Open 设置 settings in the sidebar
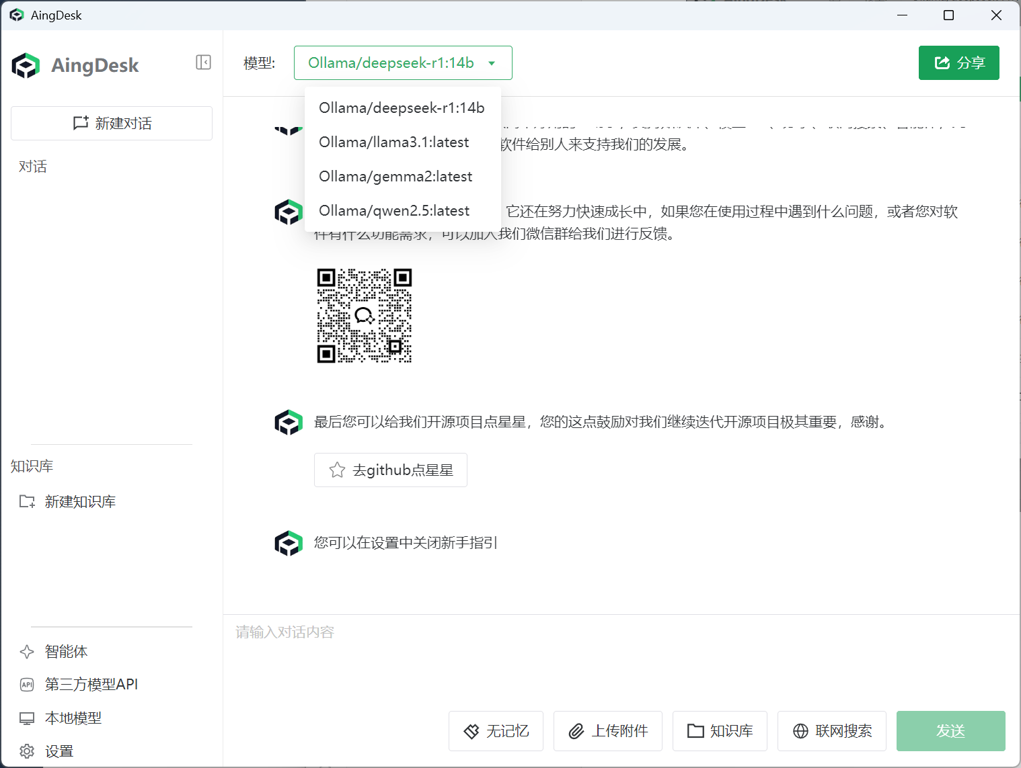The image size is (1021, 768). pos(46,751)
